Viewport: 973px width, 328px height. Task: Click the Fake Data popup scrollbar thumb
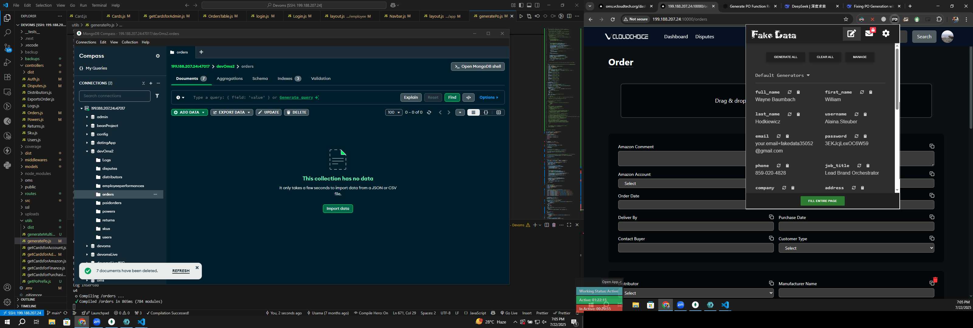coord(897,79)
